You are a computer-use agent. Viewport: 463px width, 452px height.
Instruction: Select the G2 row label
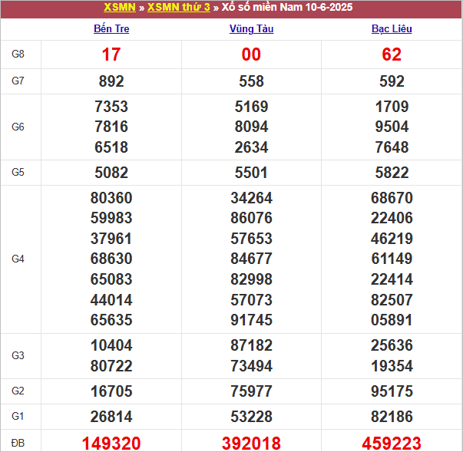coord(18,391)
